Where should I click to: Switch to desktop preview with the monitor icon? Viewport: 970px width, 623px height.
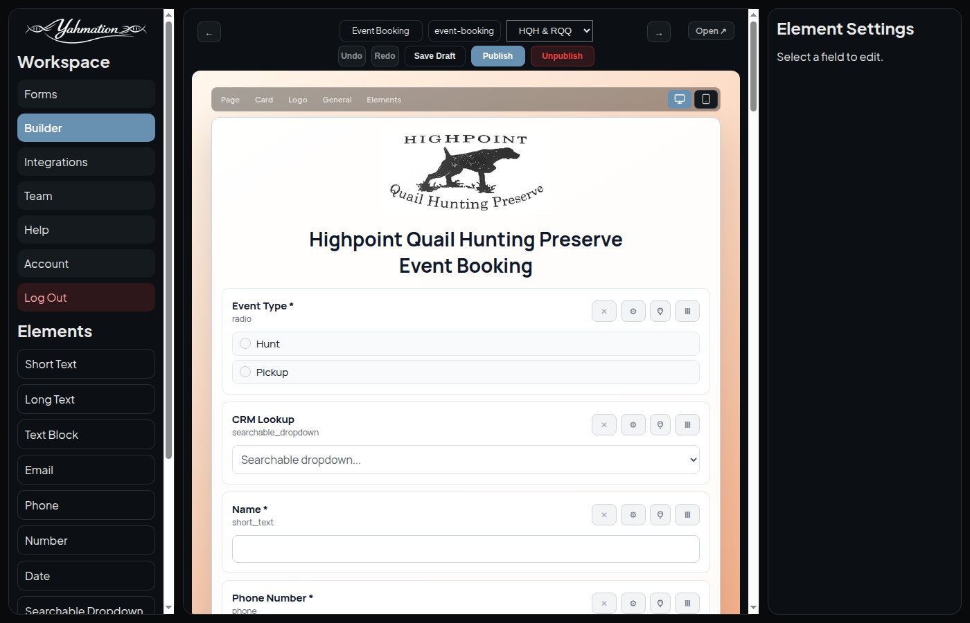(680, 99)
